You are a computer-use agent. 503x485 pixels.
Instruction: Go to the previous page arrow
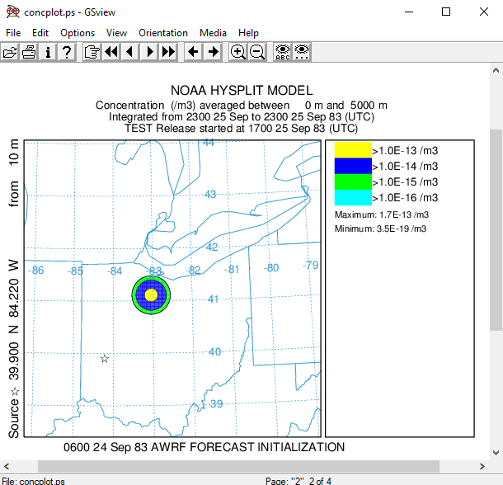(x=130, y=52)
